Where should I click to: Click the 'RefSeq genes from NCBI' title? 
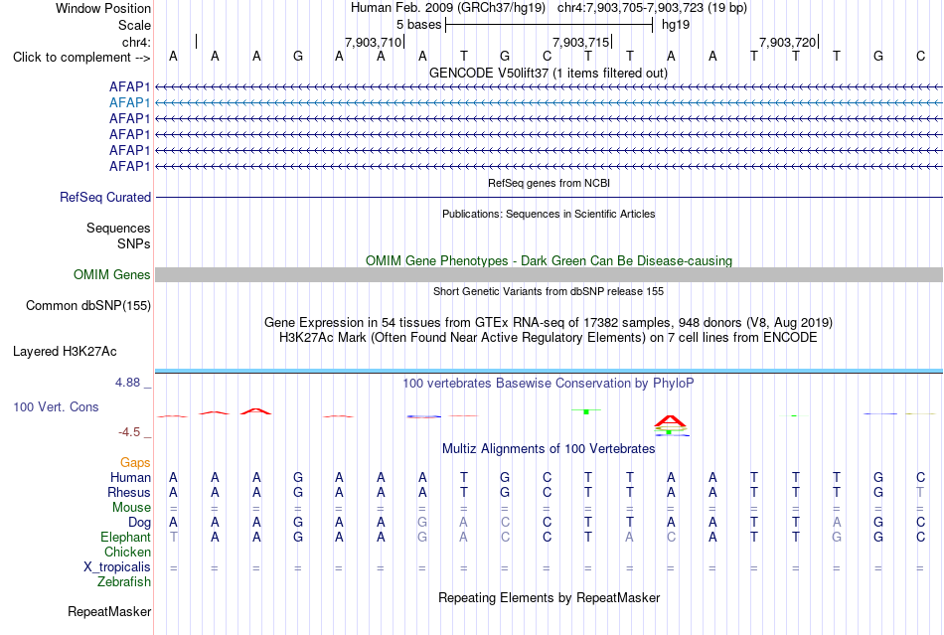click(x=549, y=183)
